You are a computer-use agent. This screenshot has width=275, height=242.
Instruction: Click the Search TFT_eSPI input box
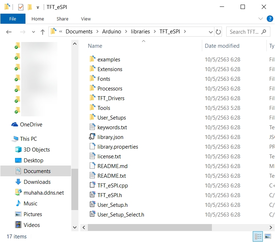[244, 32]
